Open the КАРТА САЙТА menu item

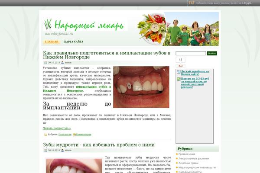click(x=74, y=42)
